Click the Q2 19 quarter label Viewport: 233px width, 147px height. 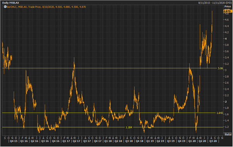point(161,141)
